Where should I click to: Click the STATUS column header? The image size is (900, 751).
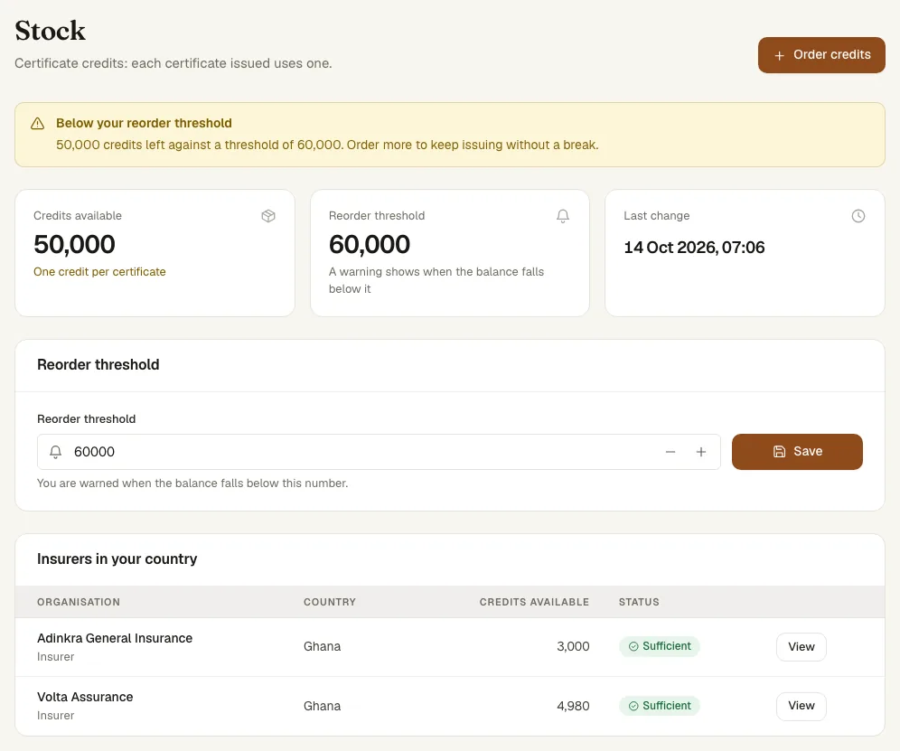coord(639,602)
